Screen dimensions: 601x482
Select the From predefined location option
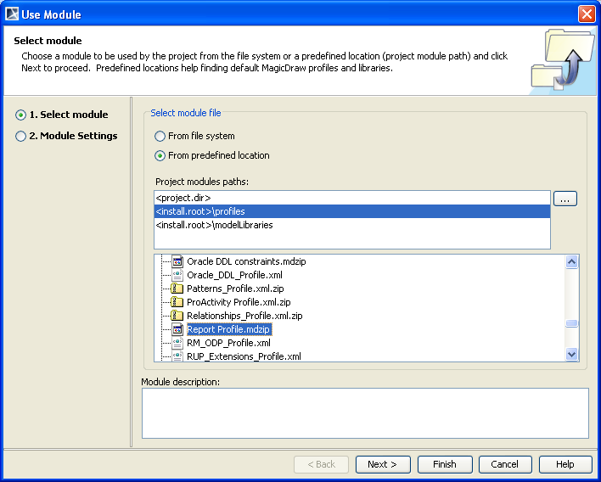pyautogui.click(x=160, y=155)
